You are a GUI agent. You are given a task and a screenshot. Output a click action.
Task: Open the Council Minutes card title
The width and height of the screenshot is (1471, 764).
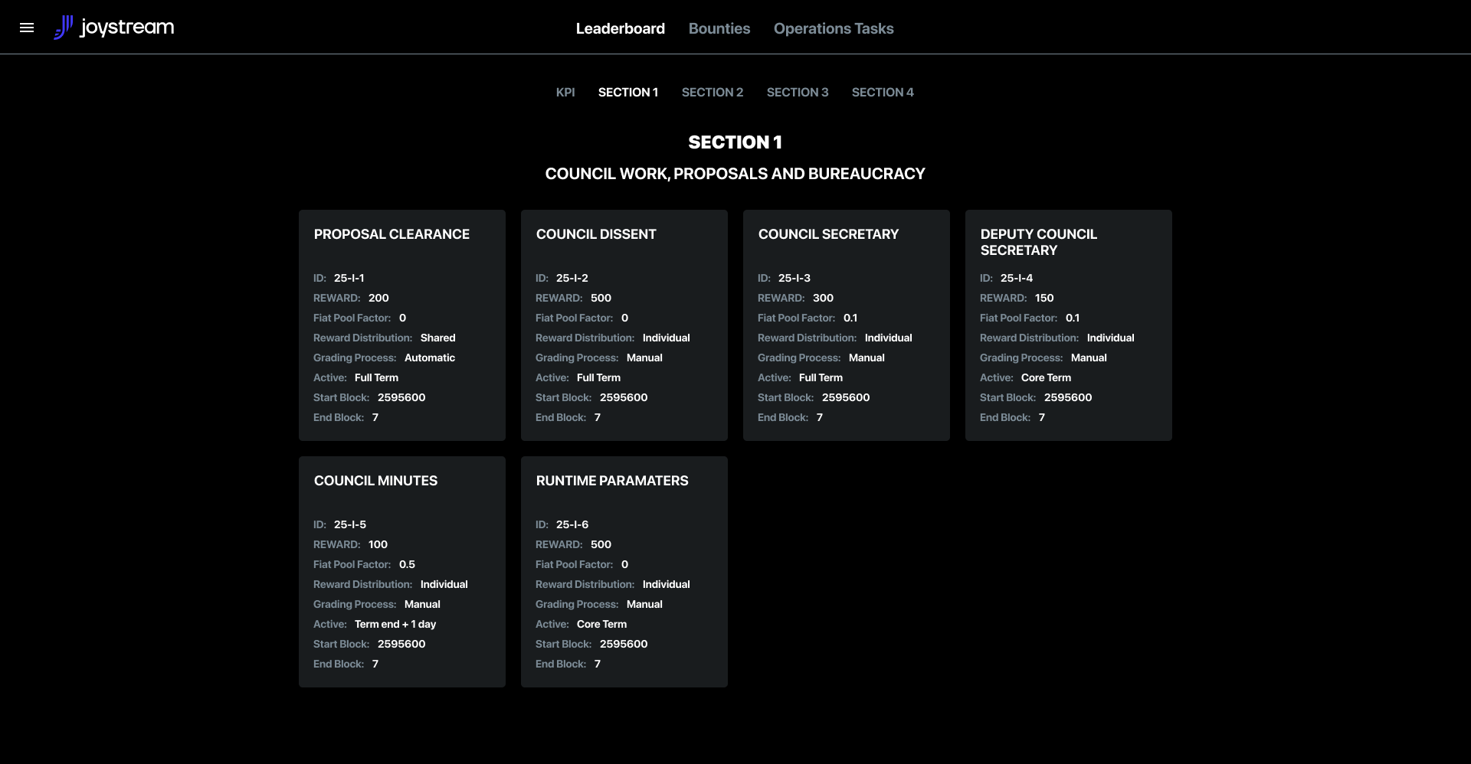click(375, 481)
